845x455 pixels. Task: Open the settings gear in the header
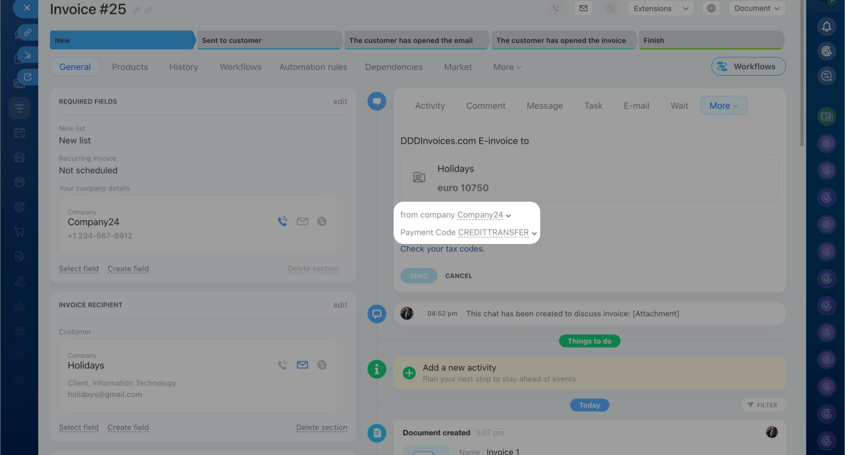pos(711,9)
